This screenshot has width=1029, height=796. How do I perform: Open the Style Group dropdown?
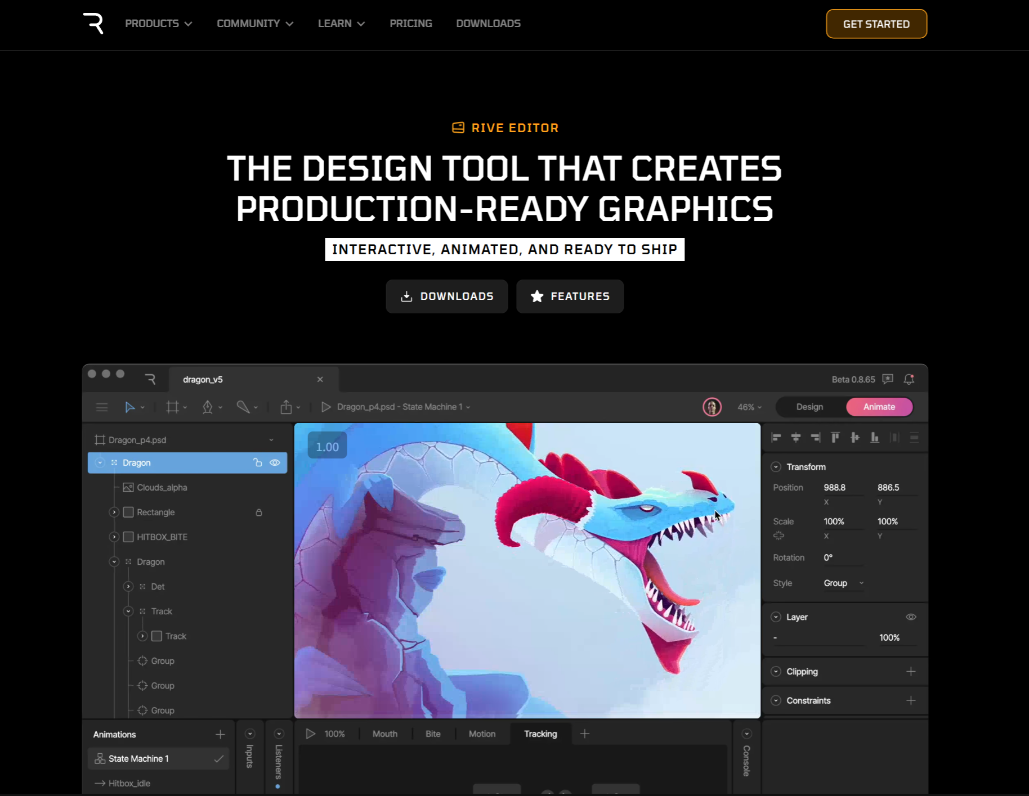point(843,583)
